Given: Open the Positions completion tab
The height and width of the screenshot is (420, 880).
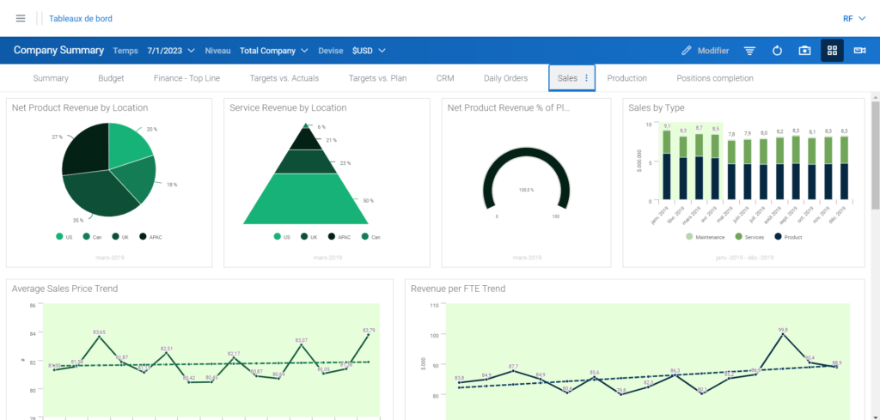Looking at the screenshot, I should [x=715, y=78].
